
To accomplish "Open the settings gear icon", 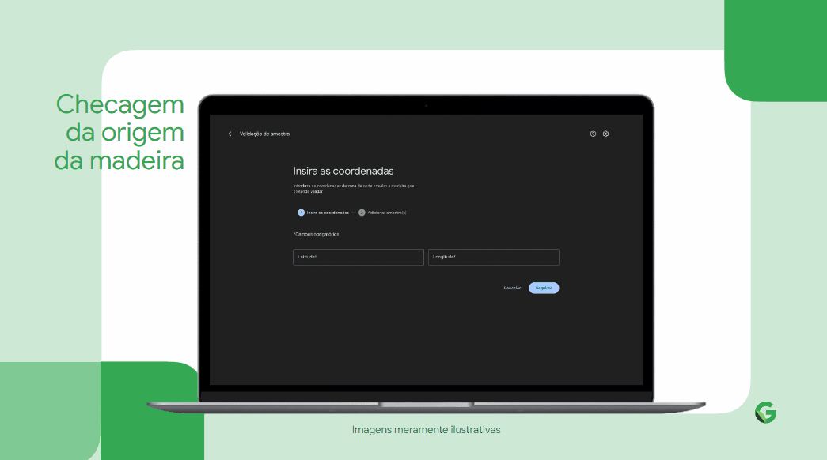I will (605, 134).
